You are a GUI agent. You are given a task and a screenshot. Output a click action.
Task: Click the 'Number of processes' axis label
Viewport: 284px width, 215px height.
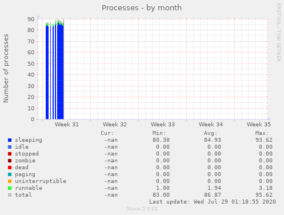tap(6, 69)
